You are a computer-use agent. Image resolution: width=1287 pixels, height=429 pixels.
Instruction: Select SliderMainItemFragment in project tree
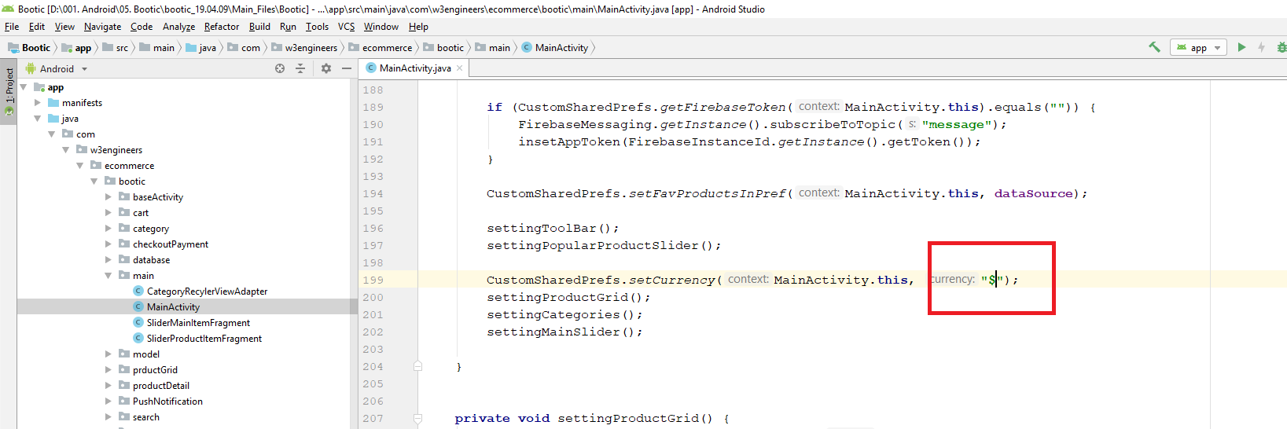(198, 323)
